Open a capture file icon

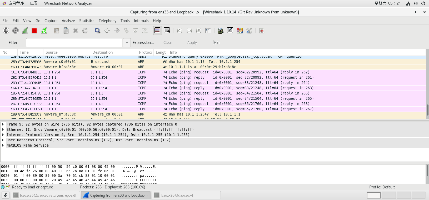(57, 31)
